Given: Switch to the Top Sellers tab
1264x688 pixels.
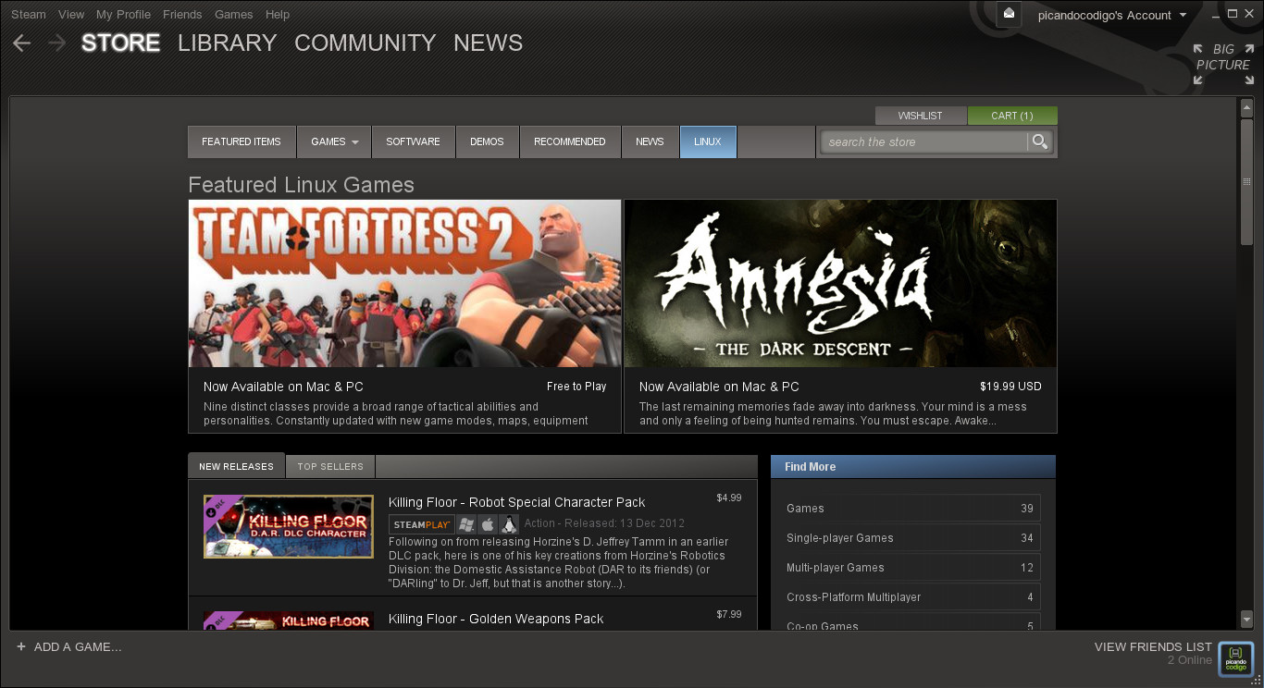Looking at the screenshot, I should point(330,466).
